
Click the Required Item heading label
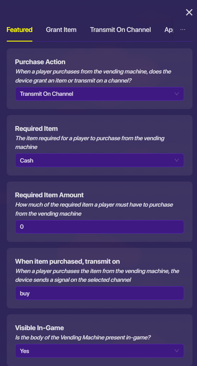coord(36,129)
